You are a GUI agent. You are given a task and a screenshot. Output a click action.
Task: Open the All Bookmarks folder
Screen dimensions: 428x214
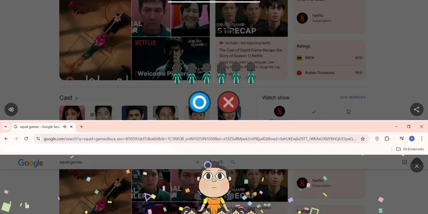[x=410, y=149]
